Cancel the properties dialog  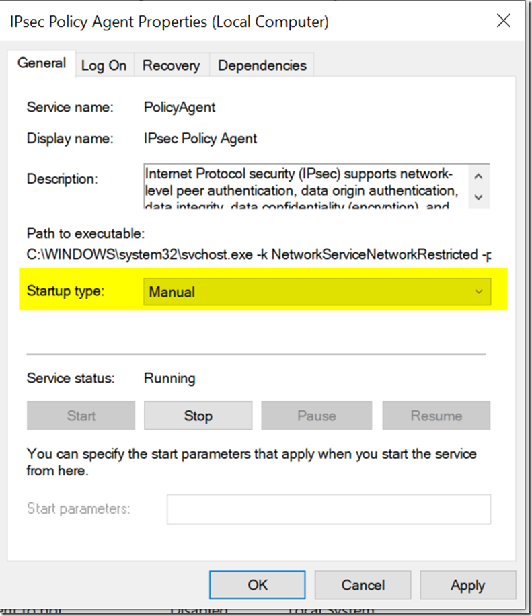pos(363,585)
